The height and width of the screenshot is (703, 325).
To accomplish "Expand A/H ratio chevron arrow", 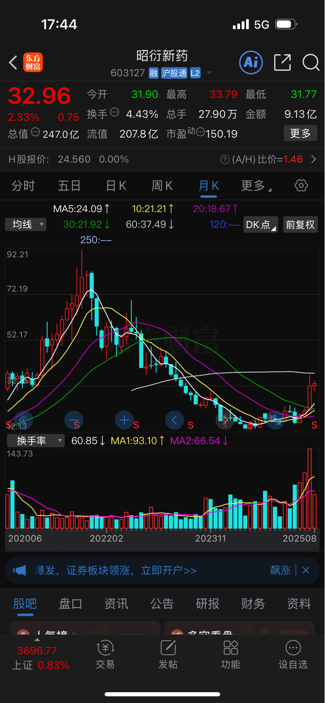I will point(314,160).
